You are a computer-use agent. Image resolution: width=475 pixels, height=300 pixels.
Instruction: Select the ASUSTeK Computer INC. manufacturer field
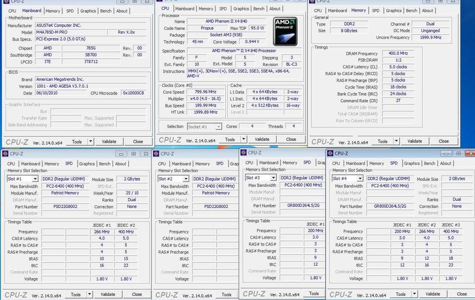click(x=91, y=26)
